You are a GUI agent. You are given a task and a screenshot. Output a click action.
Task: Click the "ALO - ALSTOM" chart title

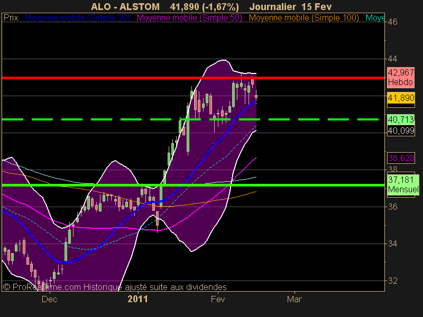pos(125,6)
